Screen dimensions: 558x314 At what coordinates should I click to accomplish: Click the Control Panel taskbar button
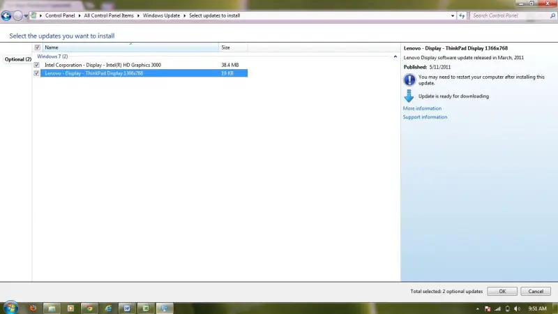(x=165, y=308)
